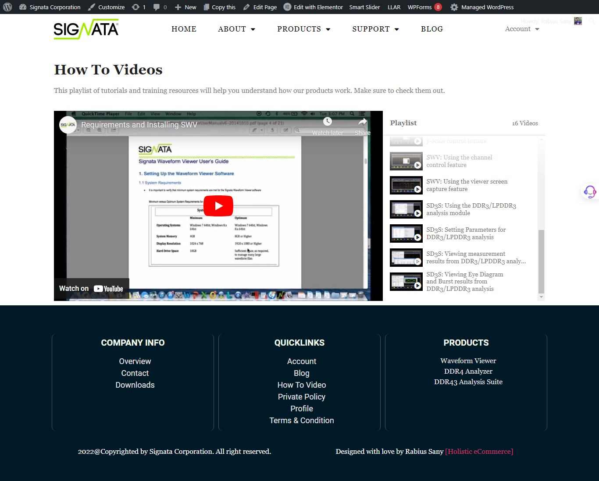Open the Rabius Sany user avatar
Viewport: 599px width, 481px height.
point(578,21)
